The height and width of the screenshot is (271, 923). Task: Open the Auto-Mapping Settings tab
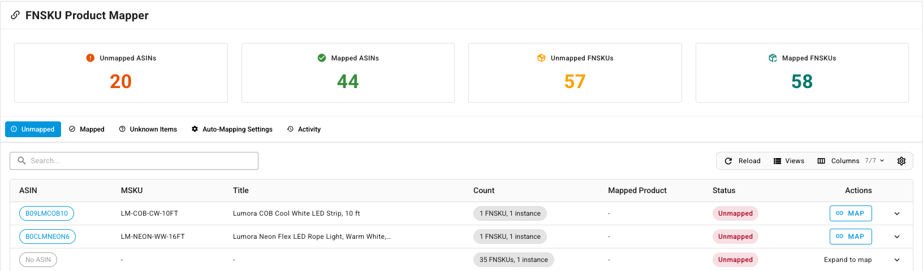tap(232, 129)
